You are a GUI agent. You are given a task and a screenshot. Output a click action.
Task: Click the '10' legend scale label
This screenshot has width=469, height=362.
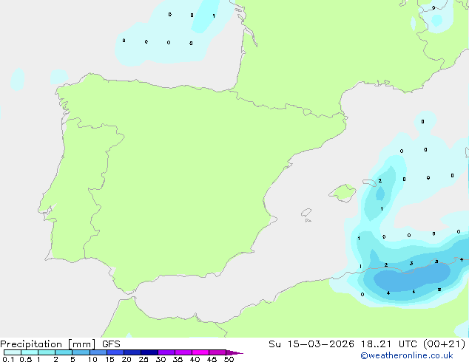pyautogui.click(x=92, y=359)
